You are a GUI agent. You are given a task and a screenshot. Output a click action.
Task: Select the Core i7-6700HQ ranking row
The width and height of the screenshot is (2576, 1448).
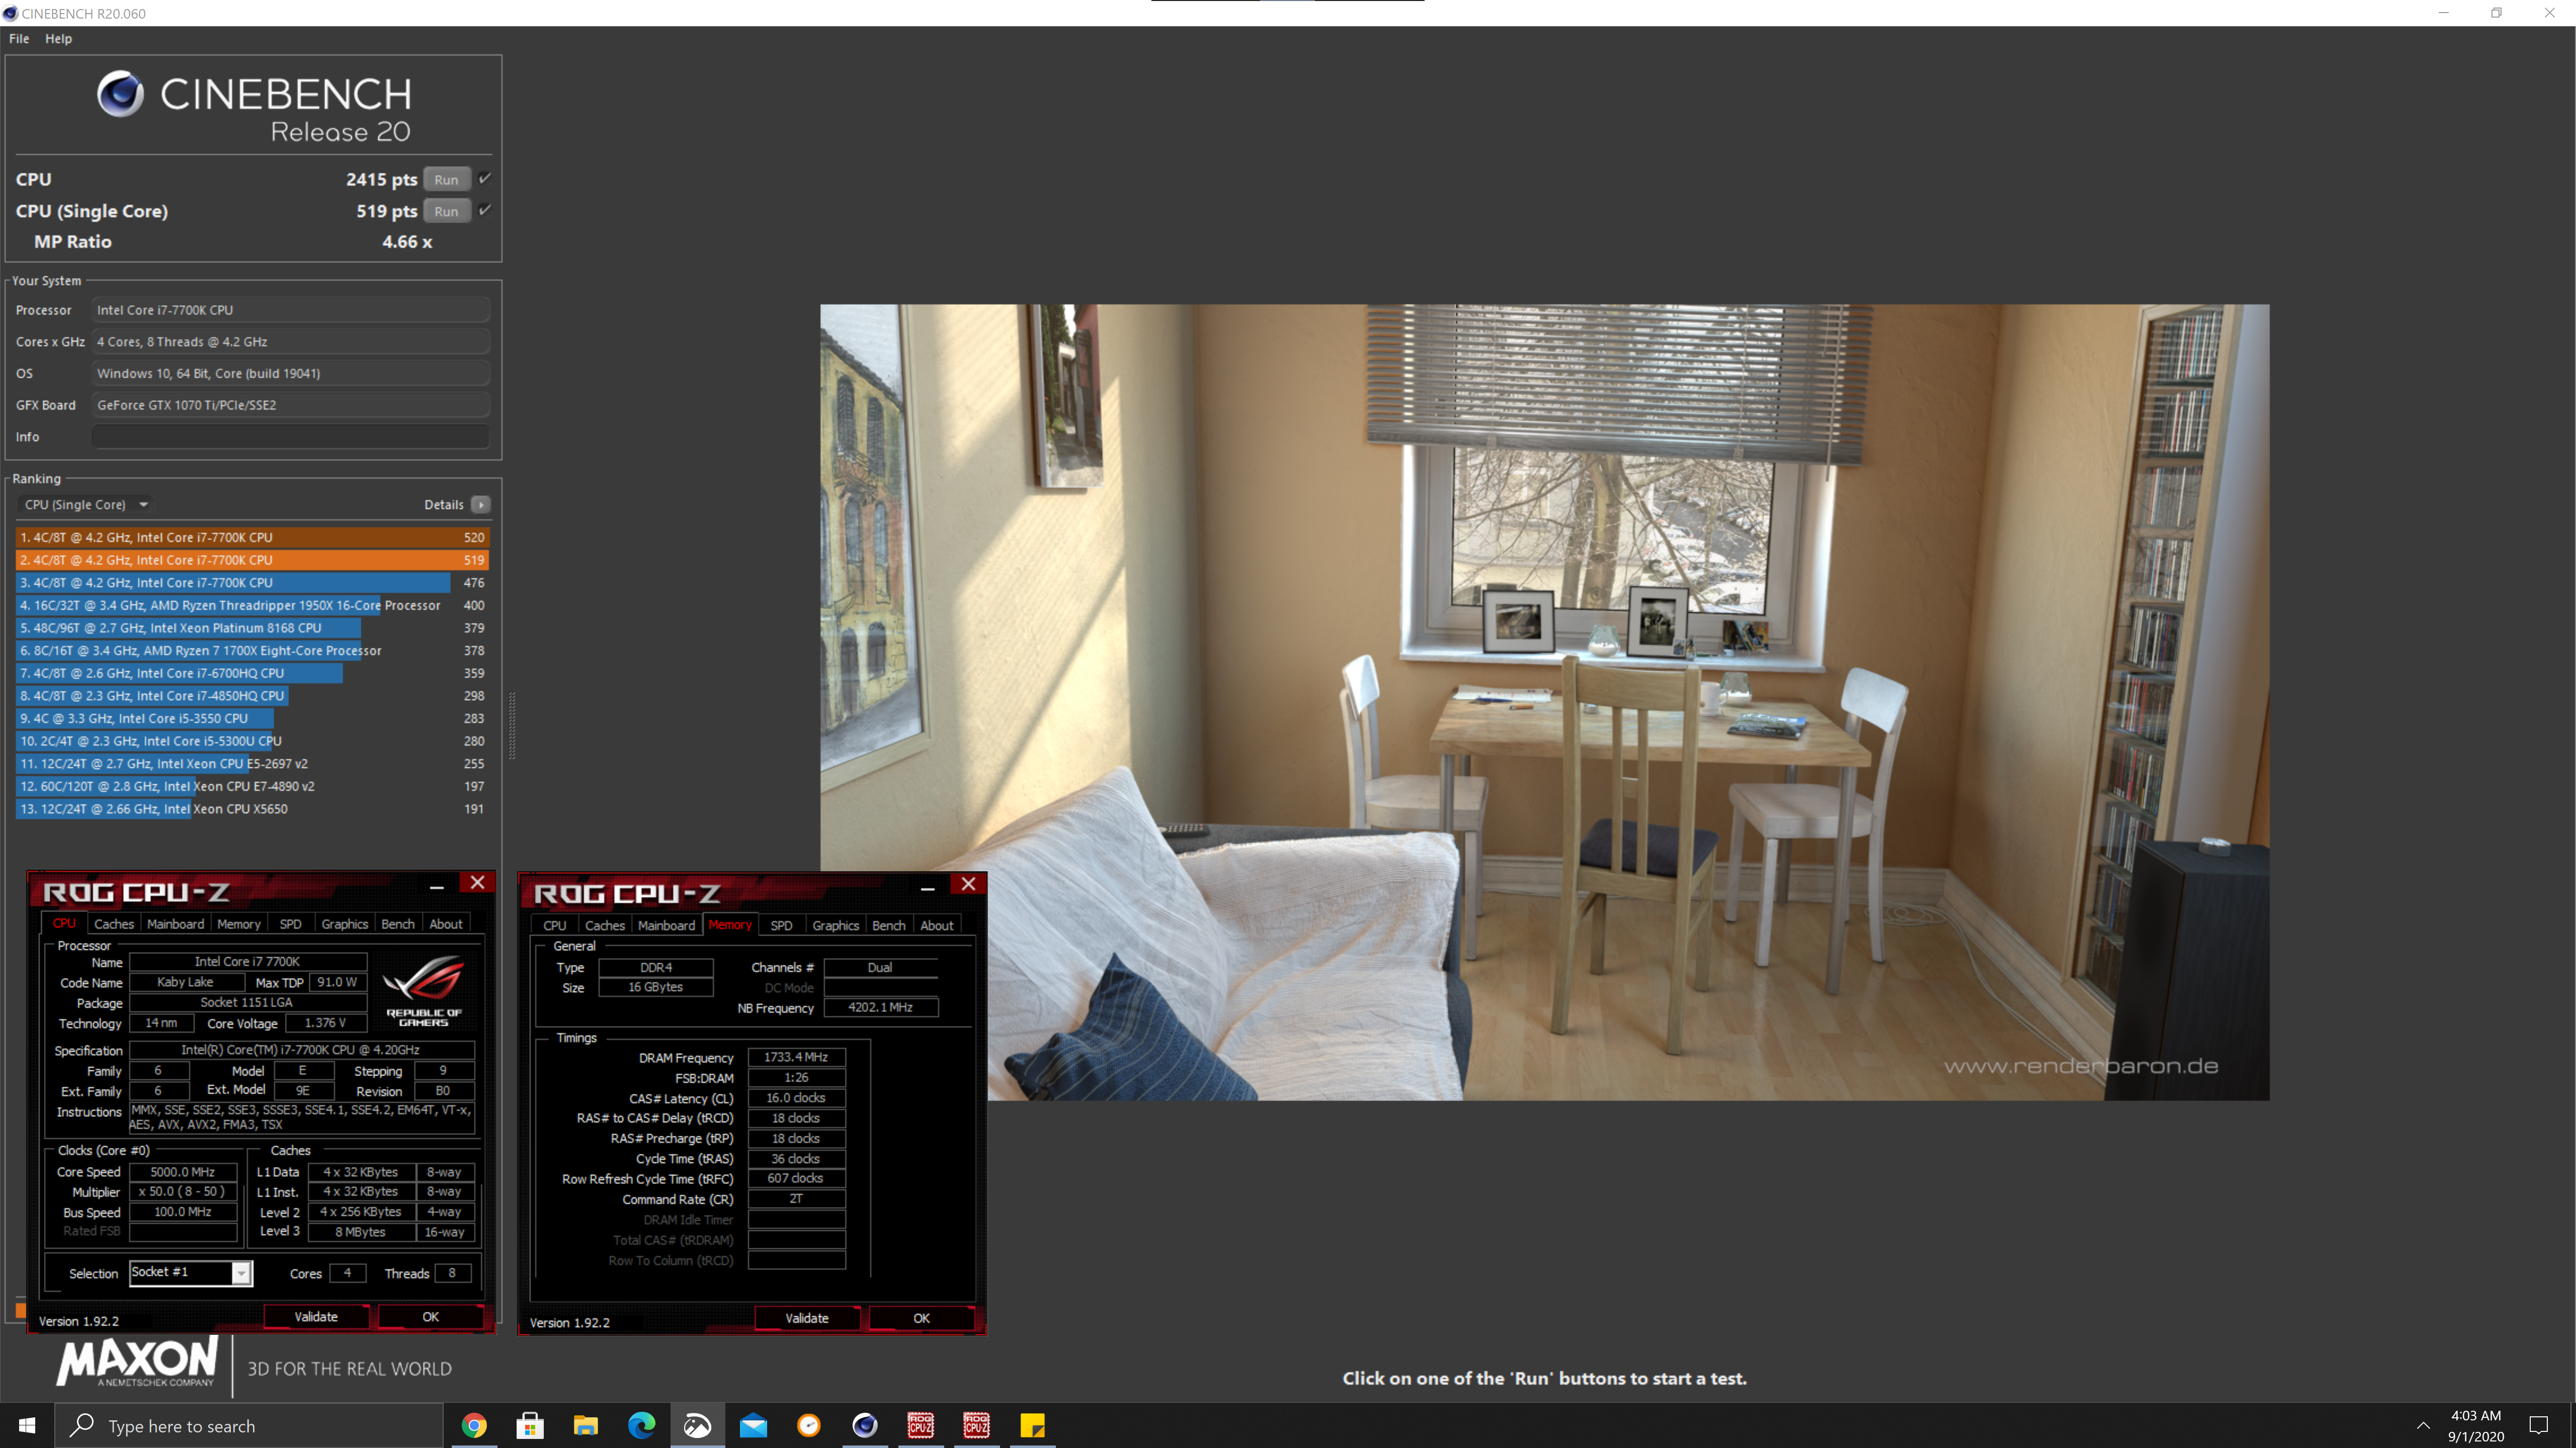pos(252,674)
